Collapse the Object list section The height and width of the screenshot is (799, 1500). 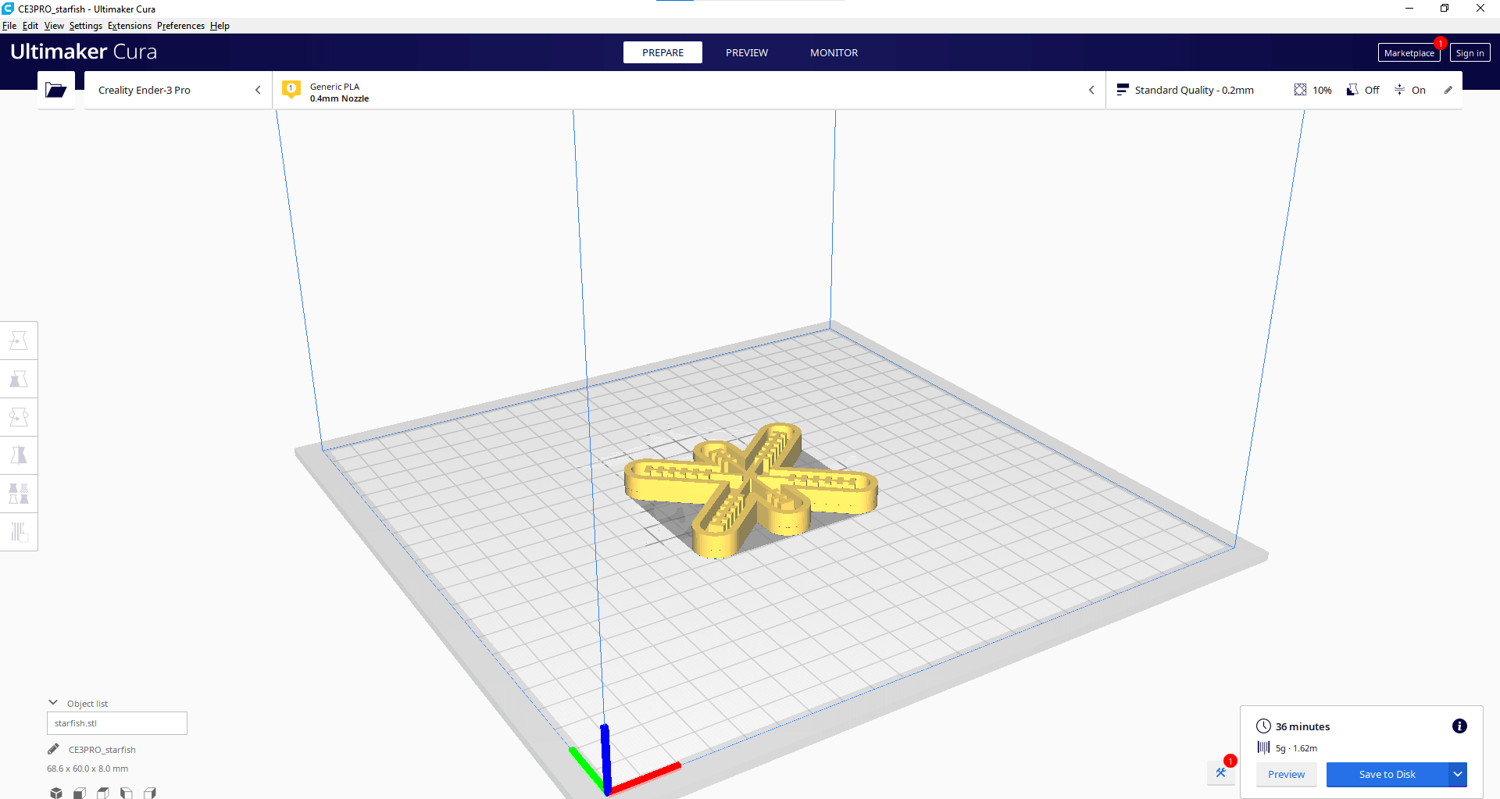(53, 703)
